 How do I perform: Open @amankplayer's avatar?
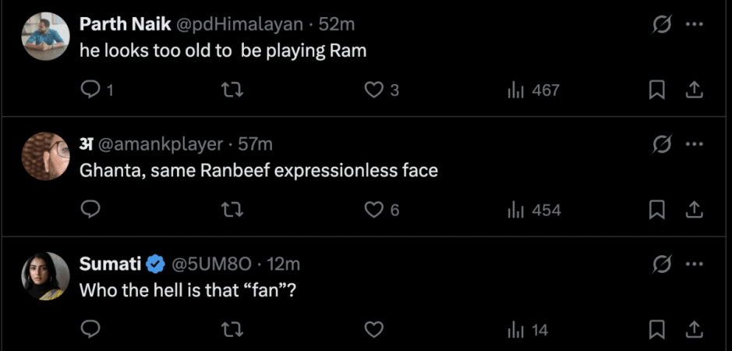click(x=46, y=156)
